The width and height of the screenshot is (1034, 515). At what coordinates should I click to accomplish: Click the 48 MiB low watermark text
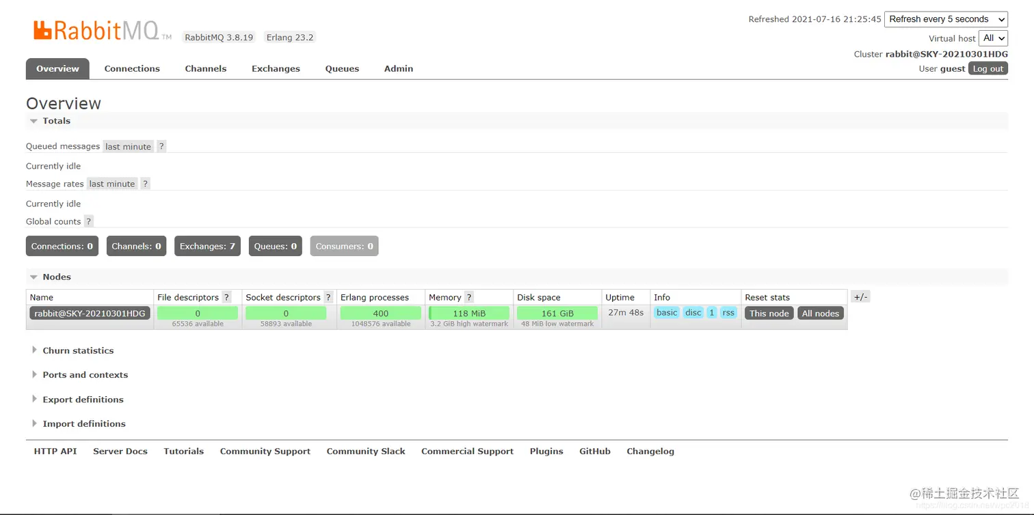pyautogui.click(x=557, y=324)
